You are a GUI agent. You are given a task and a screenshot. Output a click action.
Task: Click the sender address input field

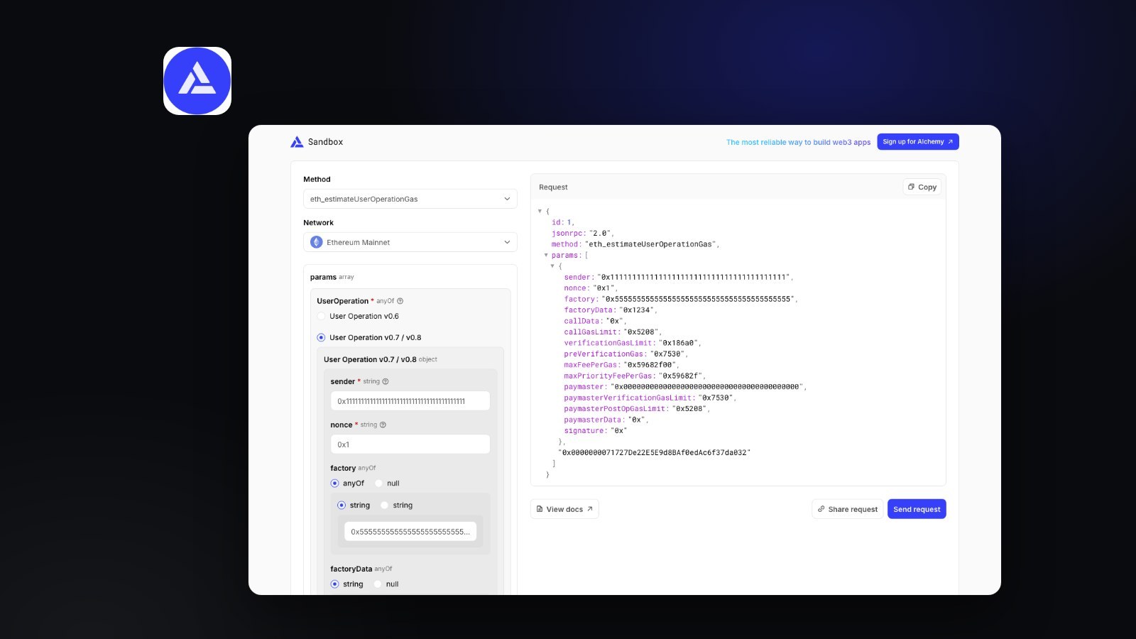coord(410,401)
